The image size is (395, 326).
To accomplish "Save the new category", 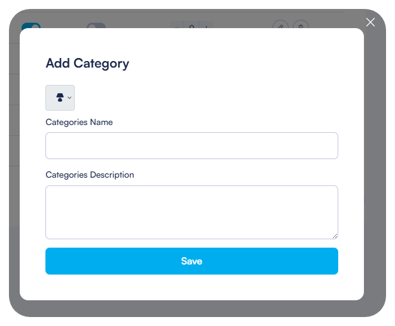I will pos(191,261).
